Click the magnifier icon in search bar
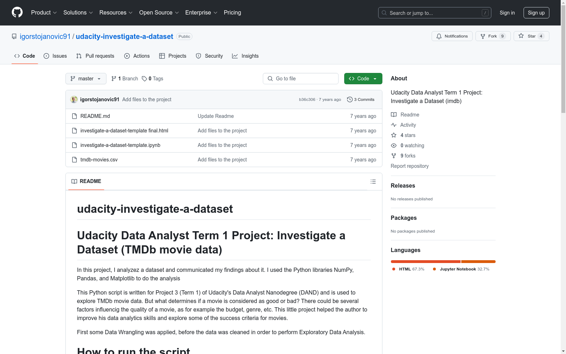Viewport: 566px width, 354px height. (x=384, y=13)
